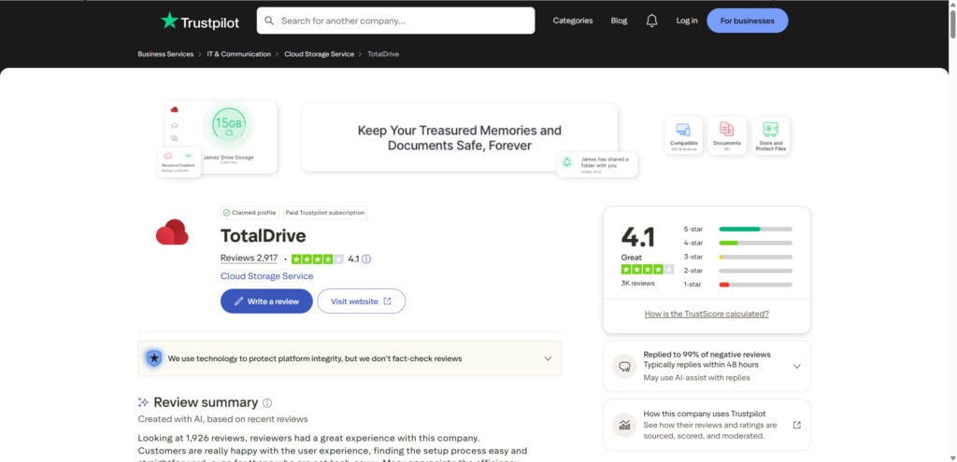Go to Cloud Storage Service breadcrumb
Screen dimensions: 957x462
[320, 54]
